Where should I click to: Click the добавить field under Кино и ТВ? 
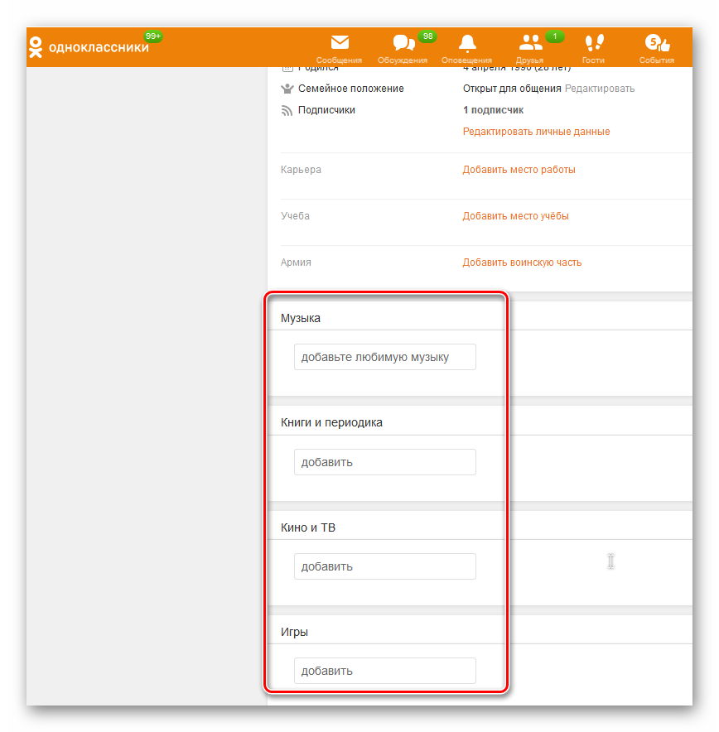click(x=384, y=566)
